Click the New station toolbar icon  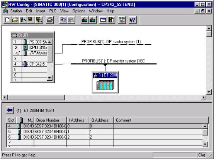click(x=7, y=20)
